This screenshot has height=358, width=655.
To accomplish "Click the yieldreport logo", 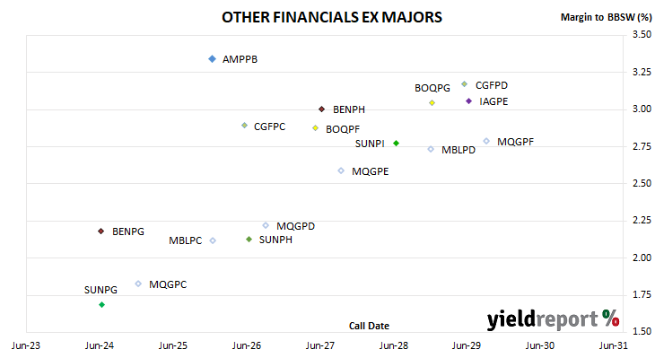I will 553,319.
